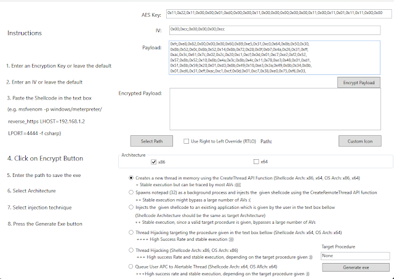This screenshot has height=279, width=394.
Task: Click '(e.g. msfvenom -p windows/meterpreter/' text
Action: pyautogui.click(x=55, y=109)
